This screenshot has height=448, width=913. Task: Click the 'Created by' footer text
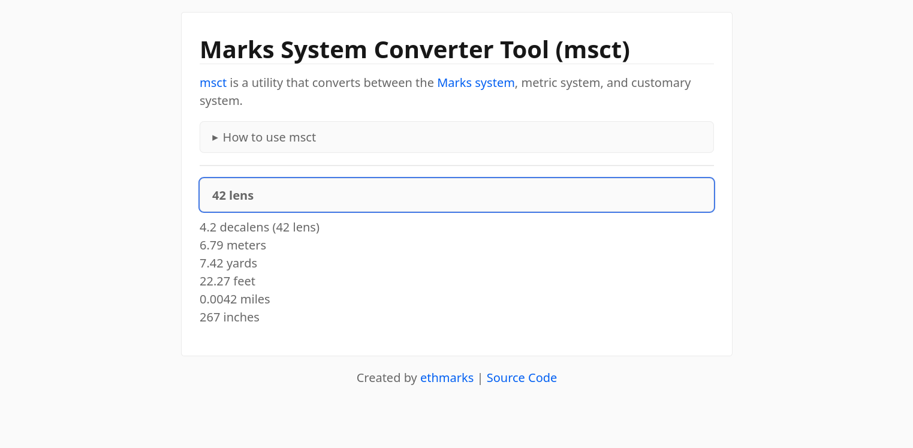coord(386,378)
